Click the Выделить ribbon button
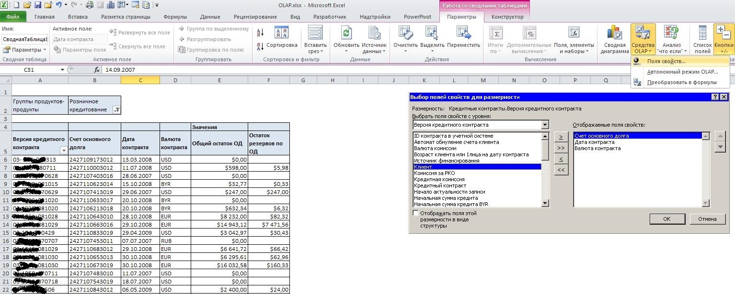The image size is (735, 294). (432, 40)
